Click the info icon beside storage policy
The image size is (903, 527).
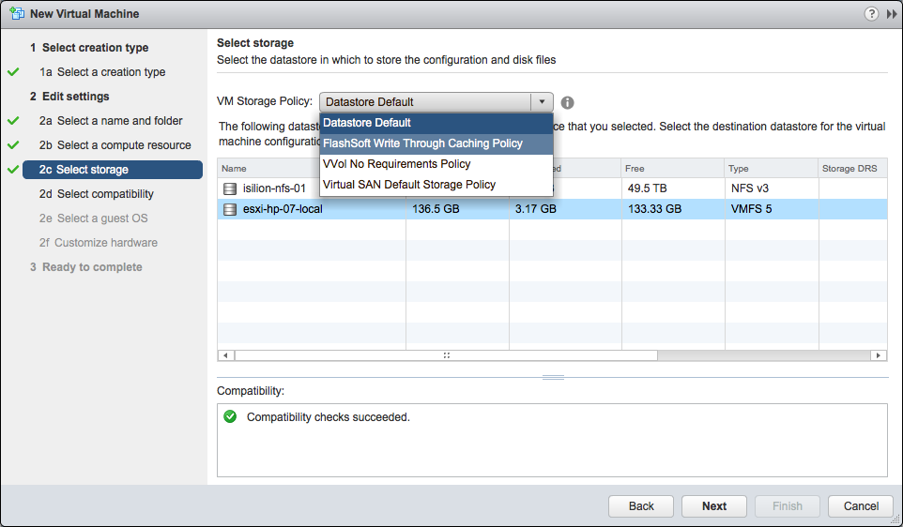567,102
